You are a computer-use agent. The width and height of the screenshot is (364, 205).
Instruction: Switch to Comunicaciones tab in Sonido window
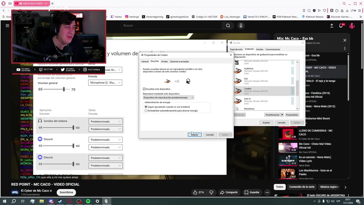tap(273, 49)
